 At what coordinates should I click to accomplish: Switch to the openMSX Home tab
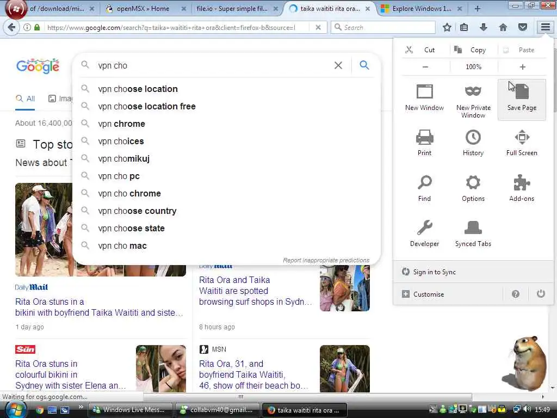click(143, 9)
